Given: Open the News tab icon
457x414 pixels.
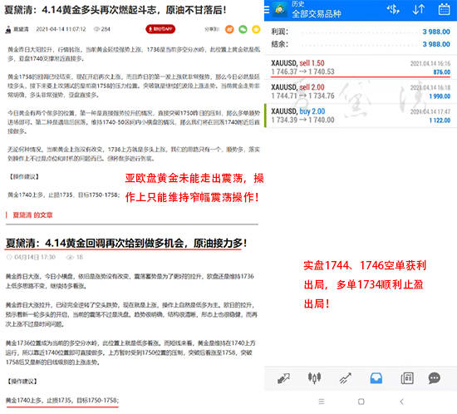Looking at the screenshot, I should click(407, 378).
